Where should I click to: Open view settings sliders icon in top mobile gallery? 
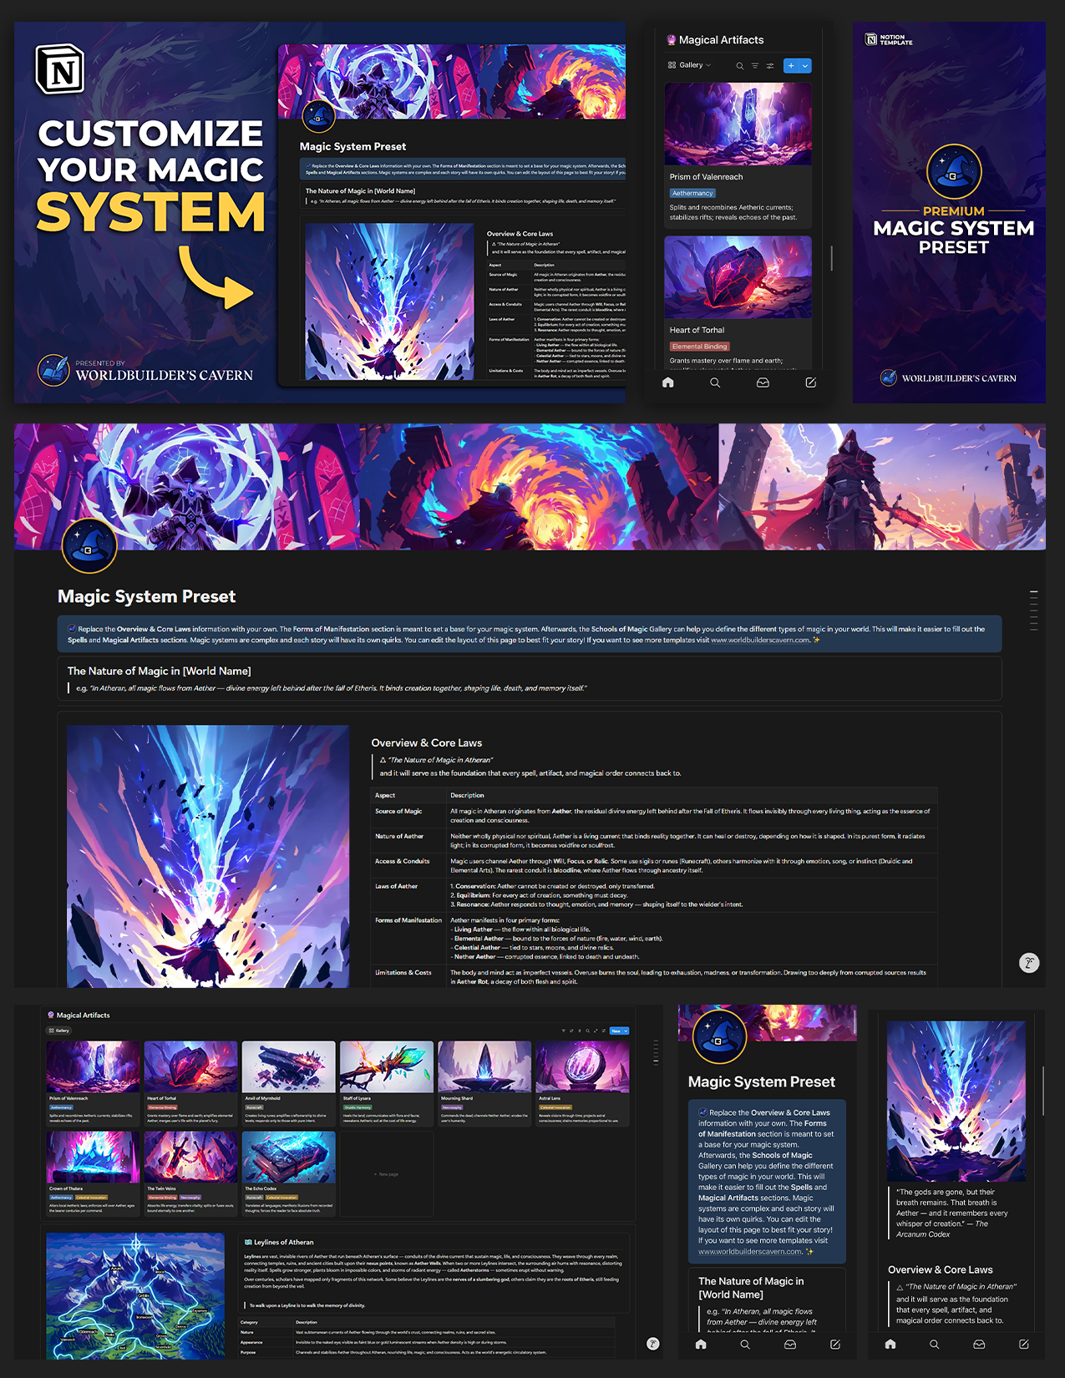coord(770,66)
